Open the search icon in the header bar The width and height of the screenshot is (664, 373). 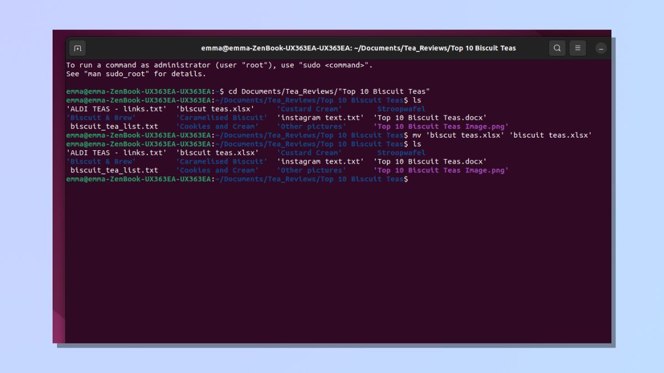(557, 48)
